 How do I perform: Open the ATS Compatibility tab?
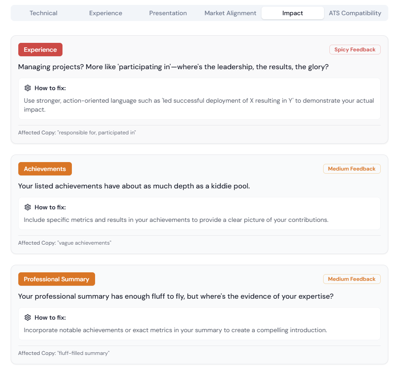coord(355,13)
